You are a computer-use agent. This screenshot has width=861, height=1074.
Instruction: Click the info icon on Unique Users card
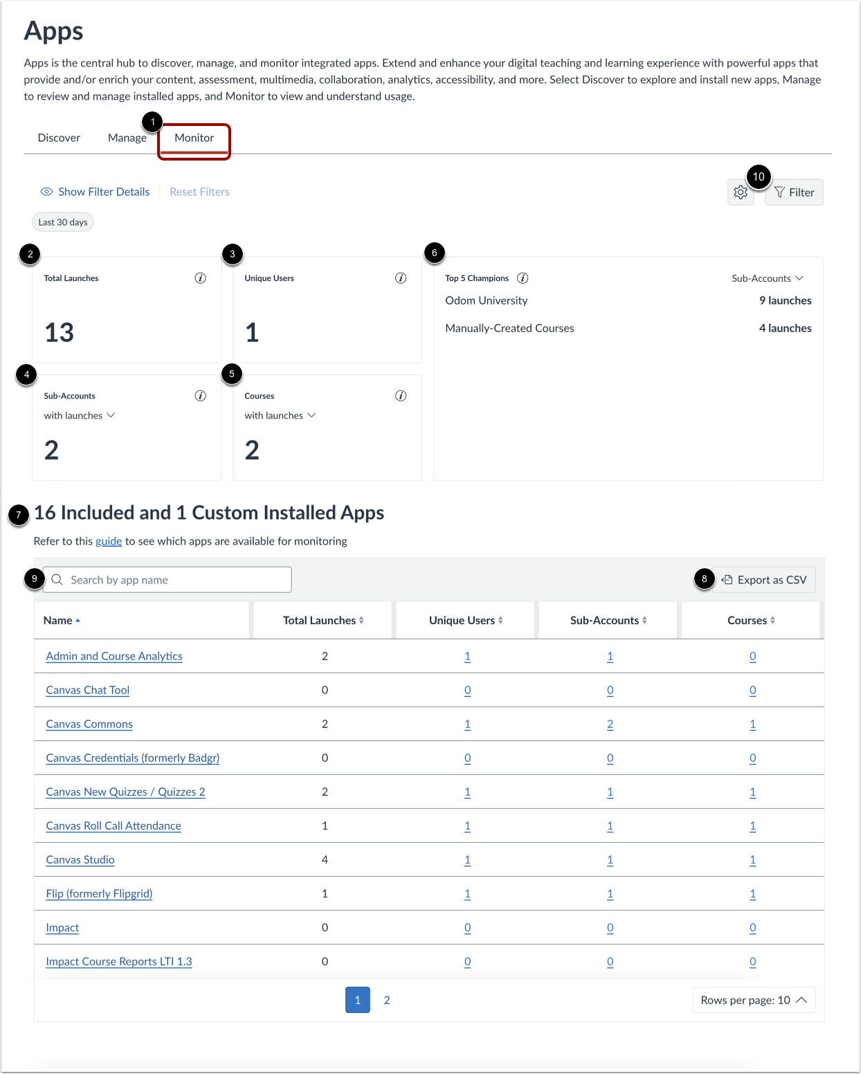pos(400,278)
